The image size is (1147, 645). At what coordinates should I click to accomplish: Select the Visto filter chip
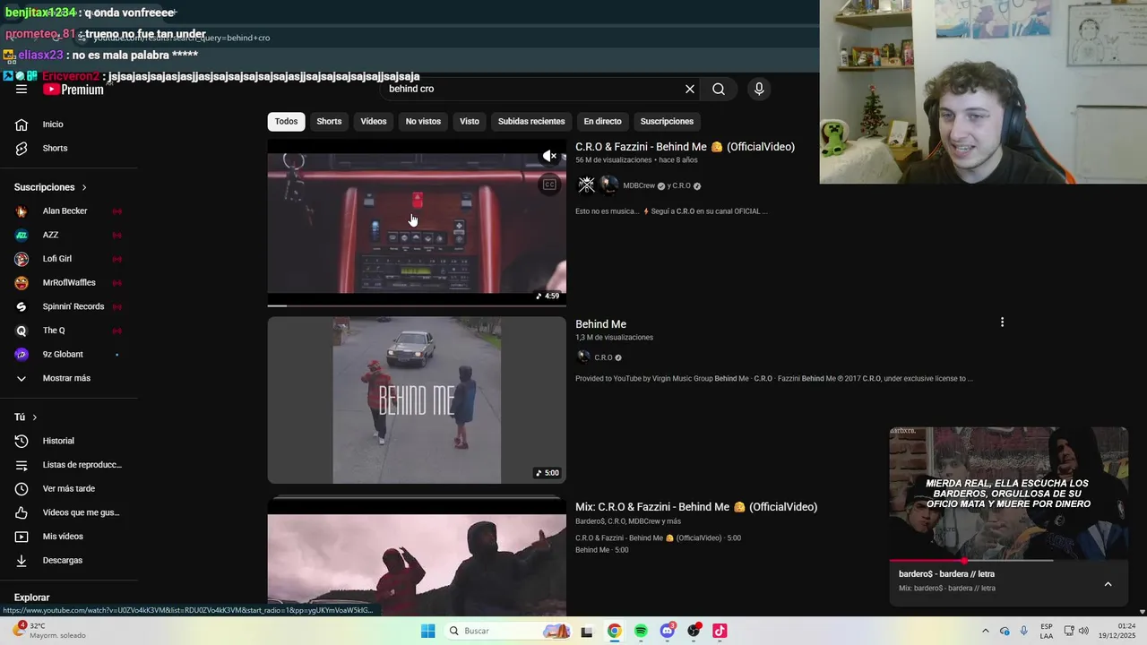[x=470, y=121]
